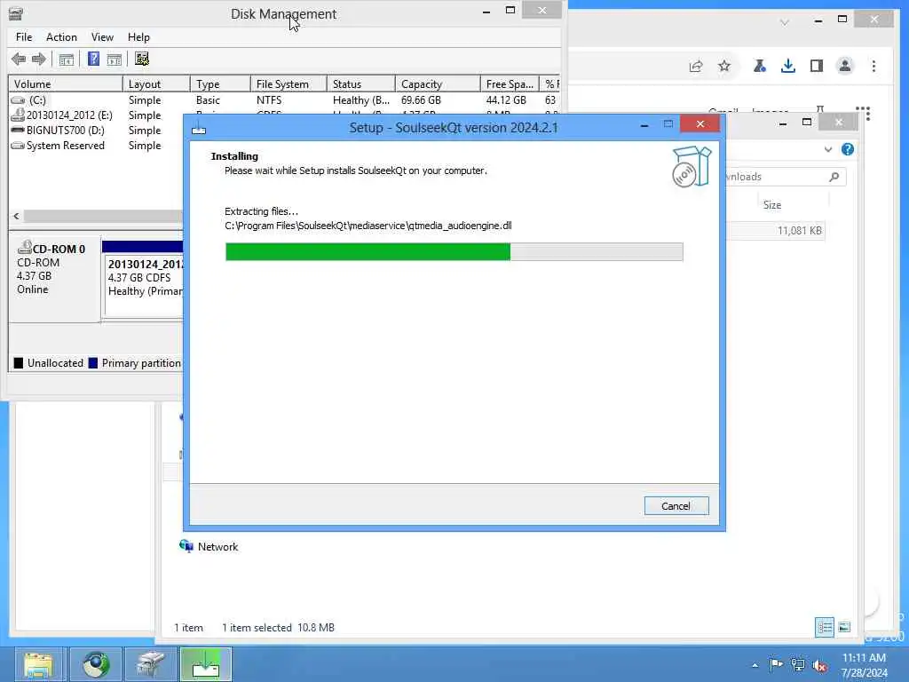Open File Explorer from the taskbar
909x682 pixels.
tap(39, 664)
